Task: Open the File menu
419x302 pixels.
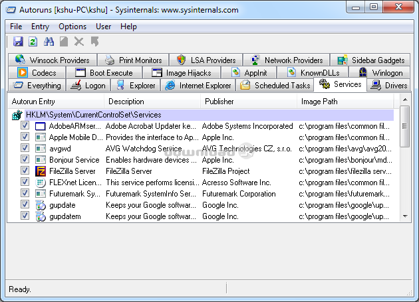Action: tap(16, 27)
